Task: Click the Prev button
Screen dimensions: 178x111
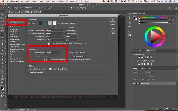Action: 113,29
